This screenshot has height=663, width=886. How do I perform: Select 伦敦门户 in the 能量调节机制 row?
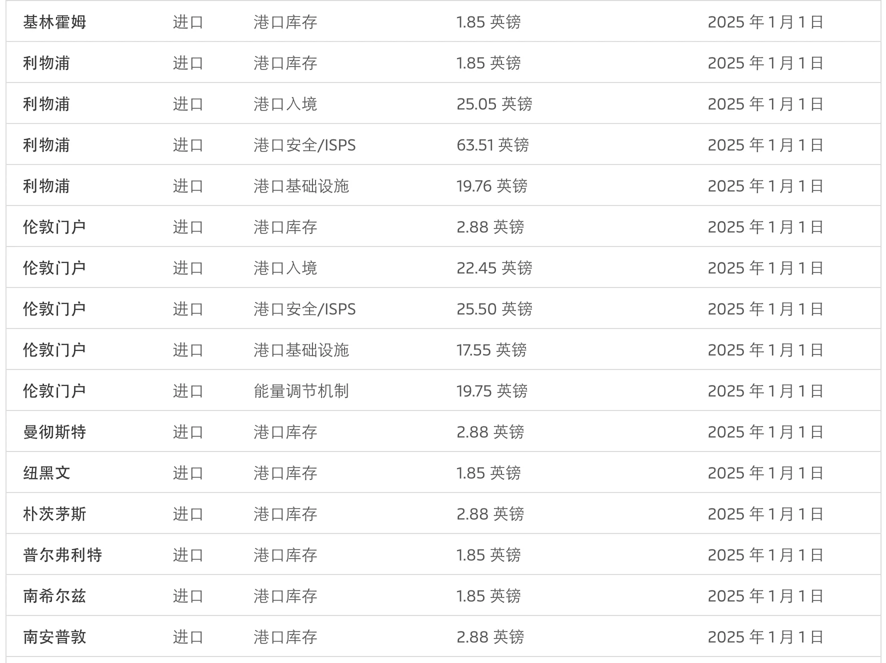coord(54,391)
